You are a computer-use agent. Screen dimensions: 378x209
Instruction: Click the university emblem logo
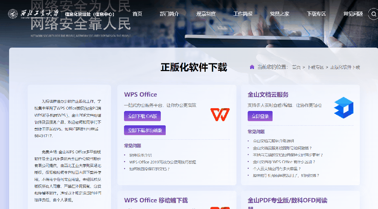[13, 14]
